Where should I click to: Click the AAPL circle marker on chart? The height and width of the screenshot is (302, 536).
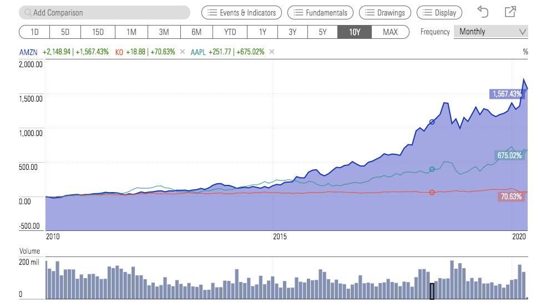(x=432, y=169)
